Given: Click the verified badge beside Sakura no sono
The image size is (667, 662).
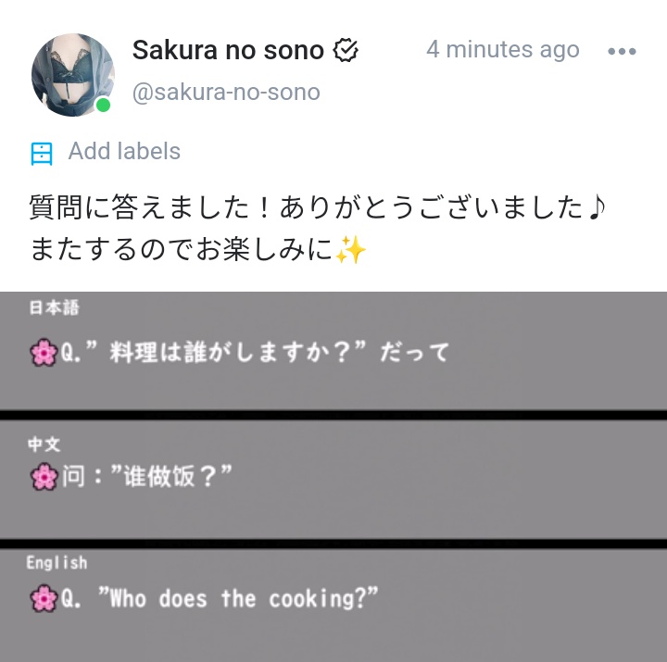Looking at the screenshot, I should (346, 50).
